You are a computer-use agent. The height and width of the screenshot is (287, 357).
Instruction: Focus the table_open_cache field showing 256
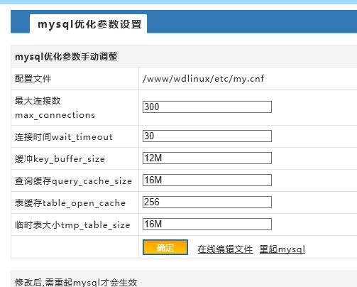207,202
